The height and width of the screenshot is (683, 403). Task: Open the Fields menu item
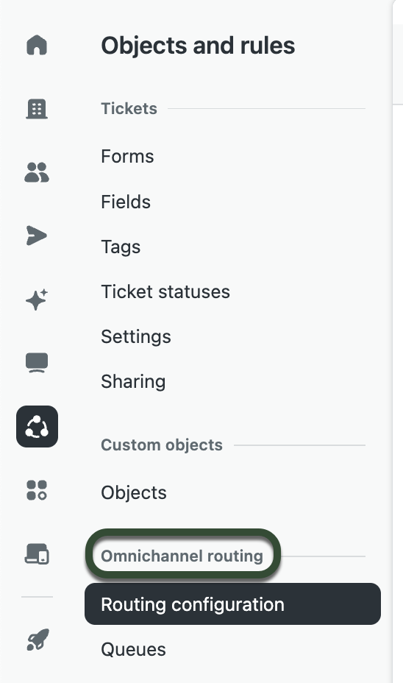[x=126, y=202]
